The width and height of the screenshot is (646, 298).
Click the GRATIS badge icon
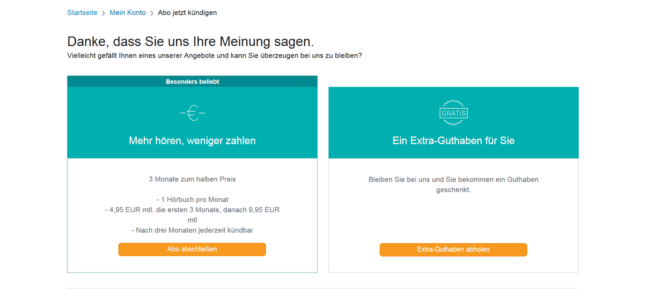click(453, 113)
